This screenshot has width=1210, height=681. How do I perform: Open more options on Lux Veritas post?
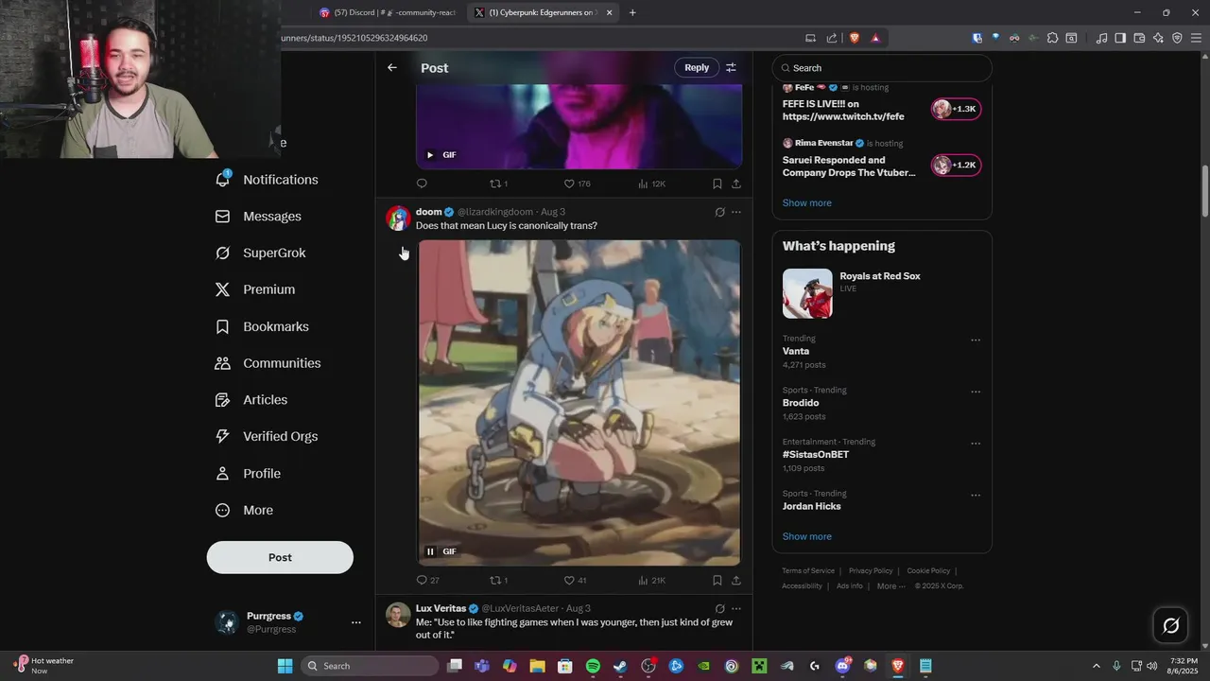736,608
